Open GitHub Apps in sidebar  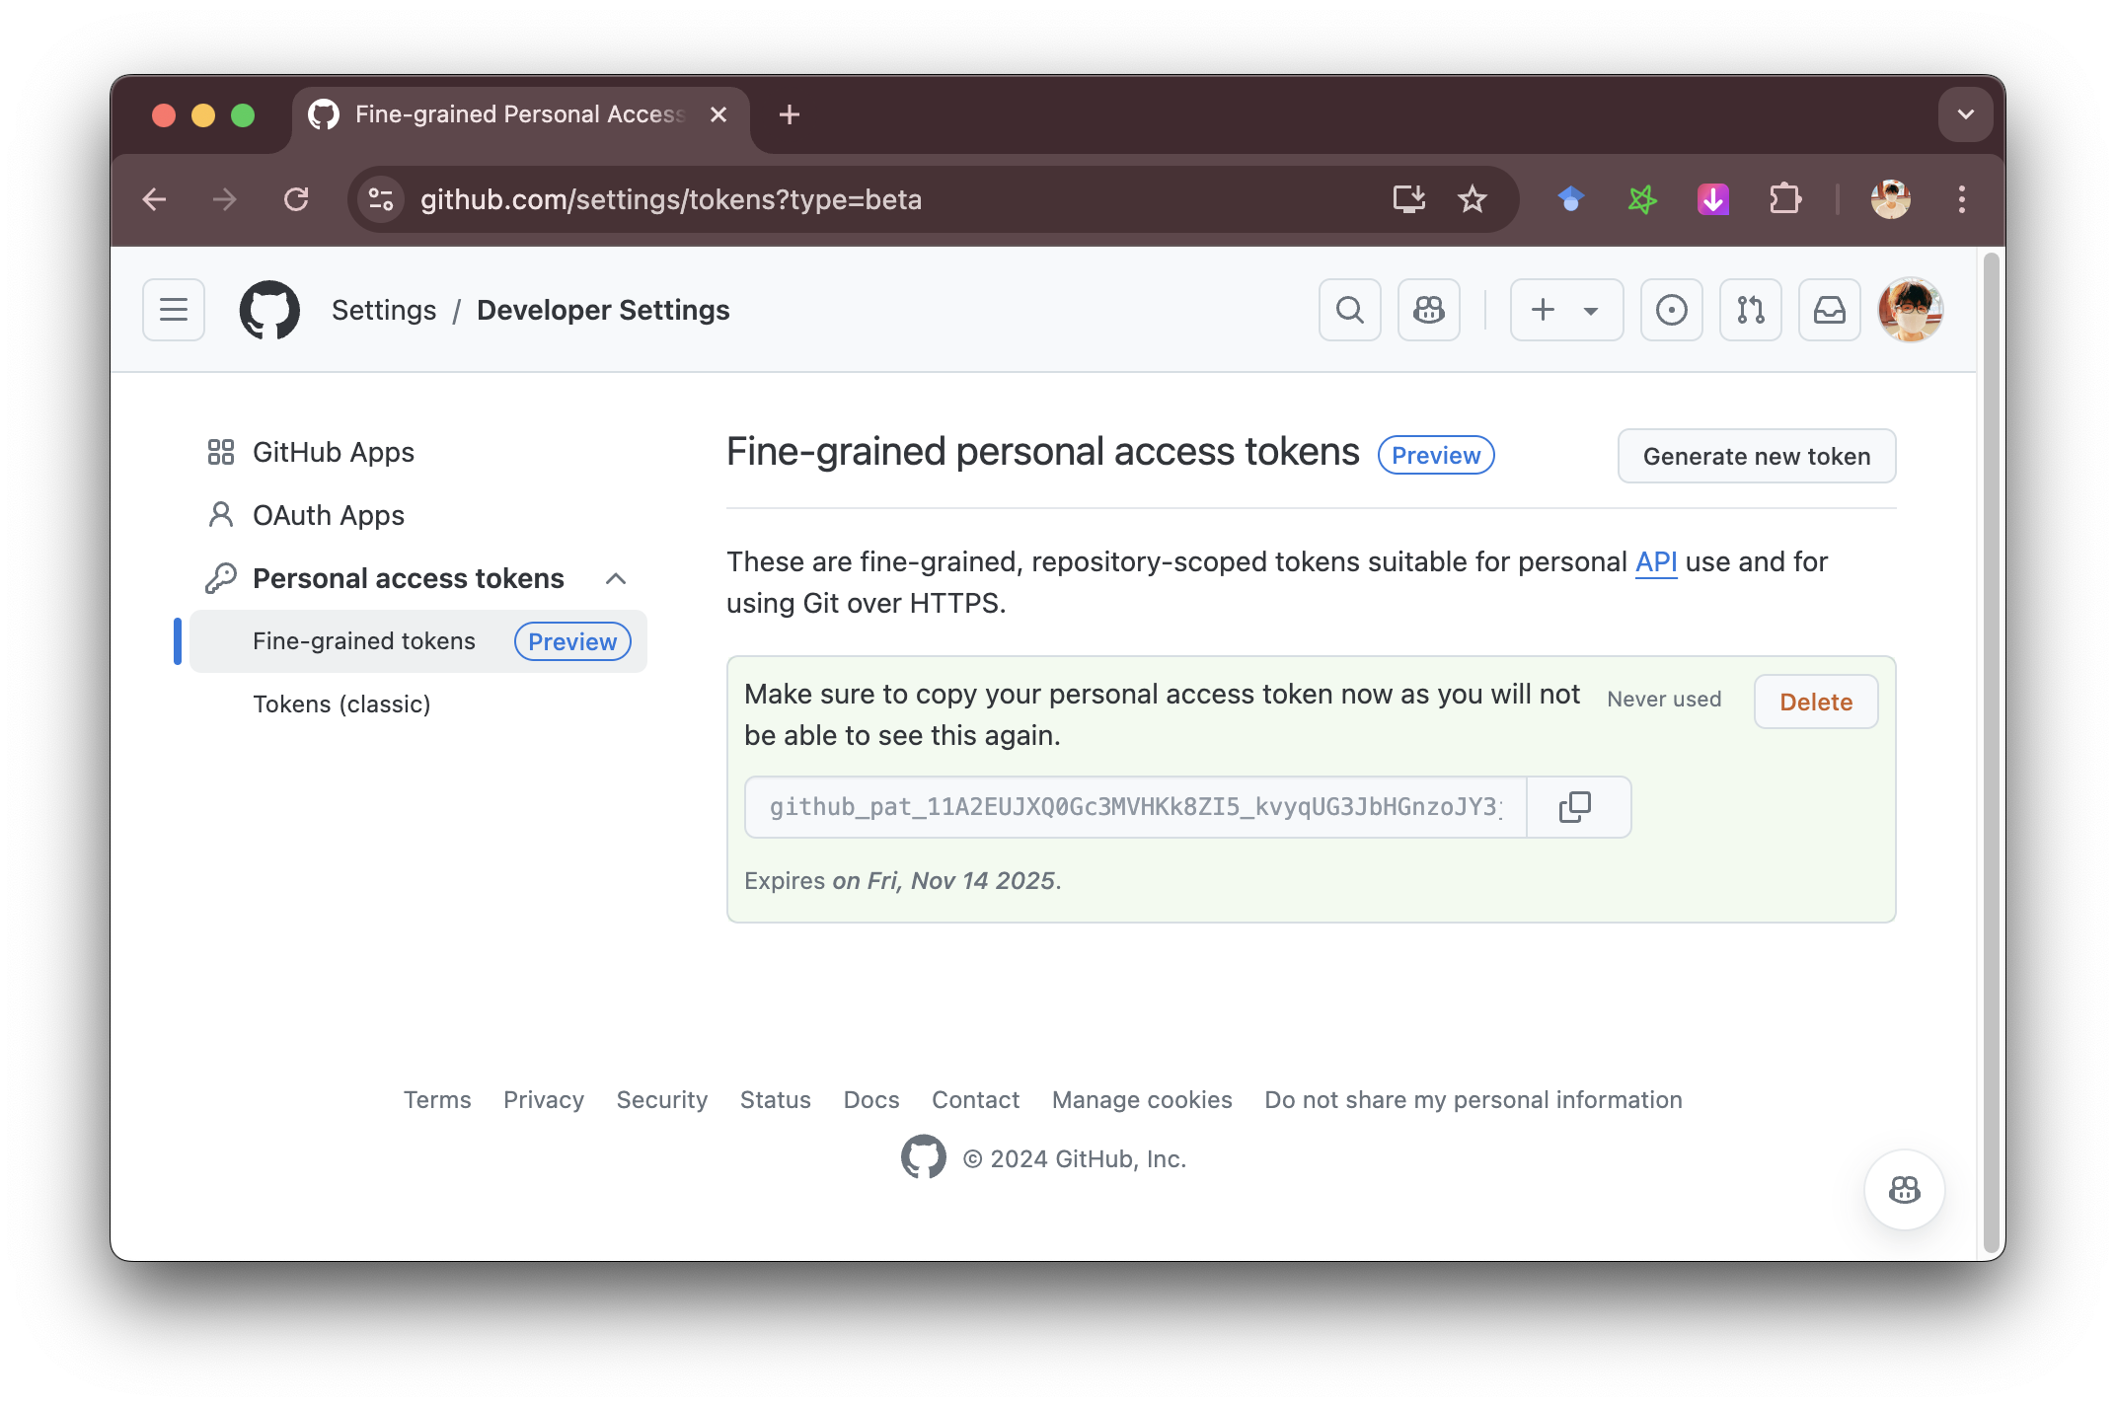(333, 452)
